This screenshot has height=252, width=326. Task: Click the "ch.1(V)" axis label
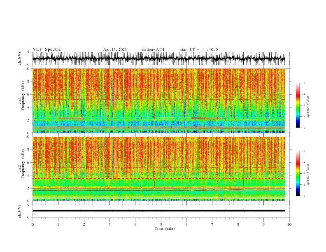click(20, 58)
